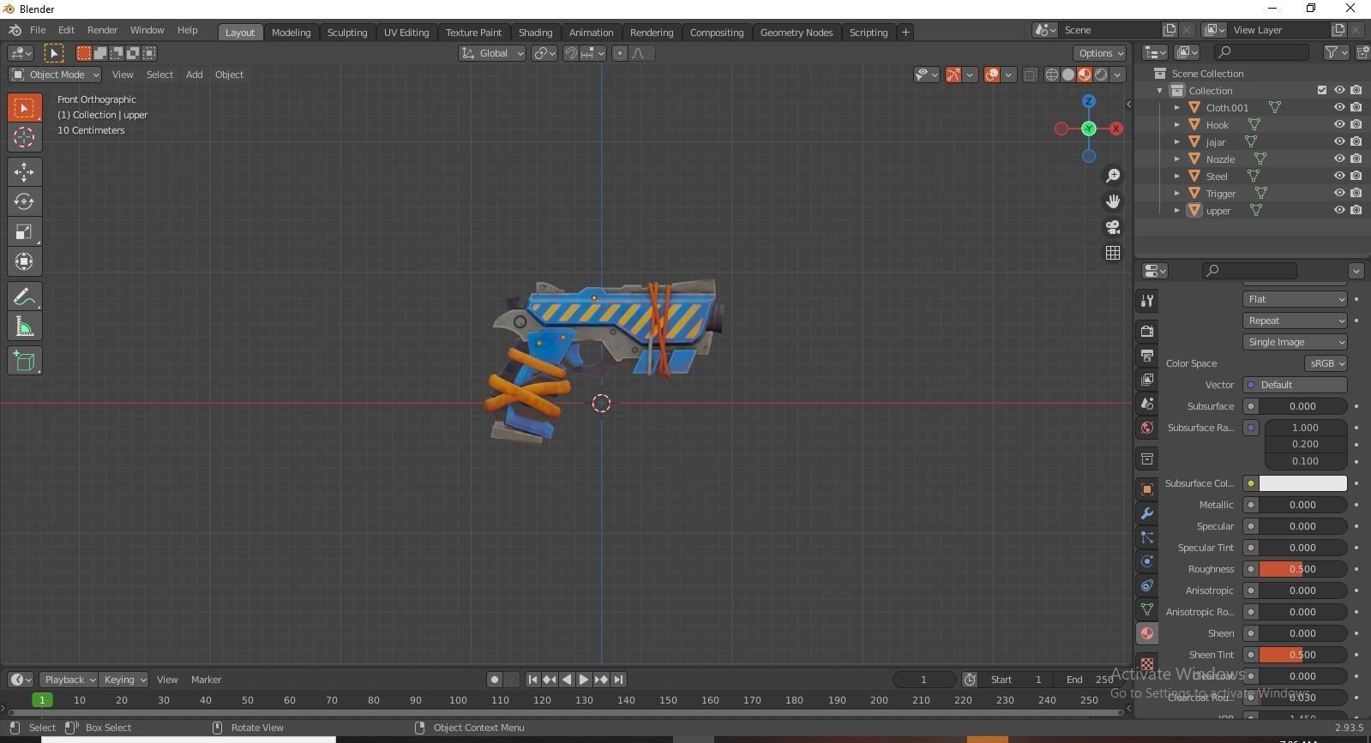The width and height of the screenshot is (1371, 743).
Task: Click the Subsurface Color swatch
Action: coord(1302,483)
